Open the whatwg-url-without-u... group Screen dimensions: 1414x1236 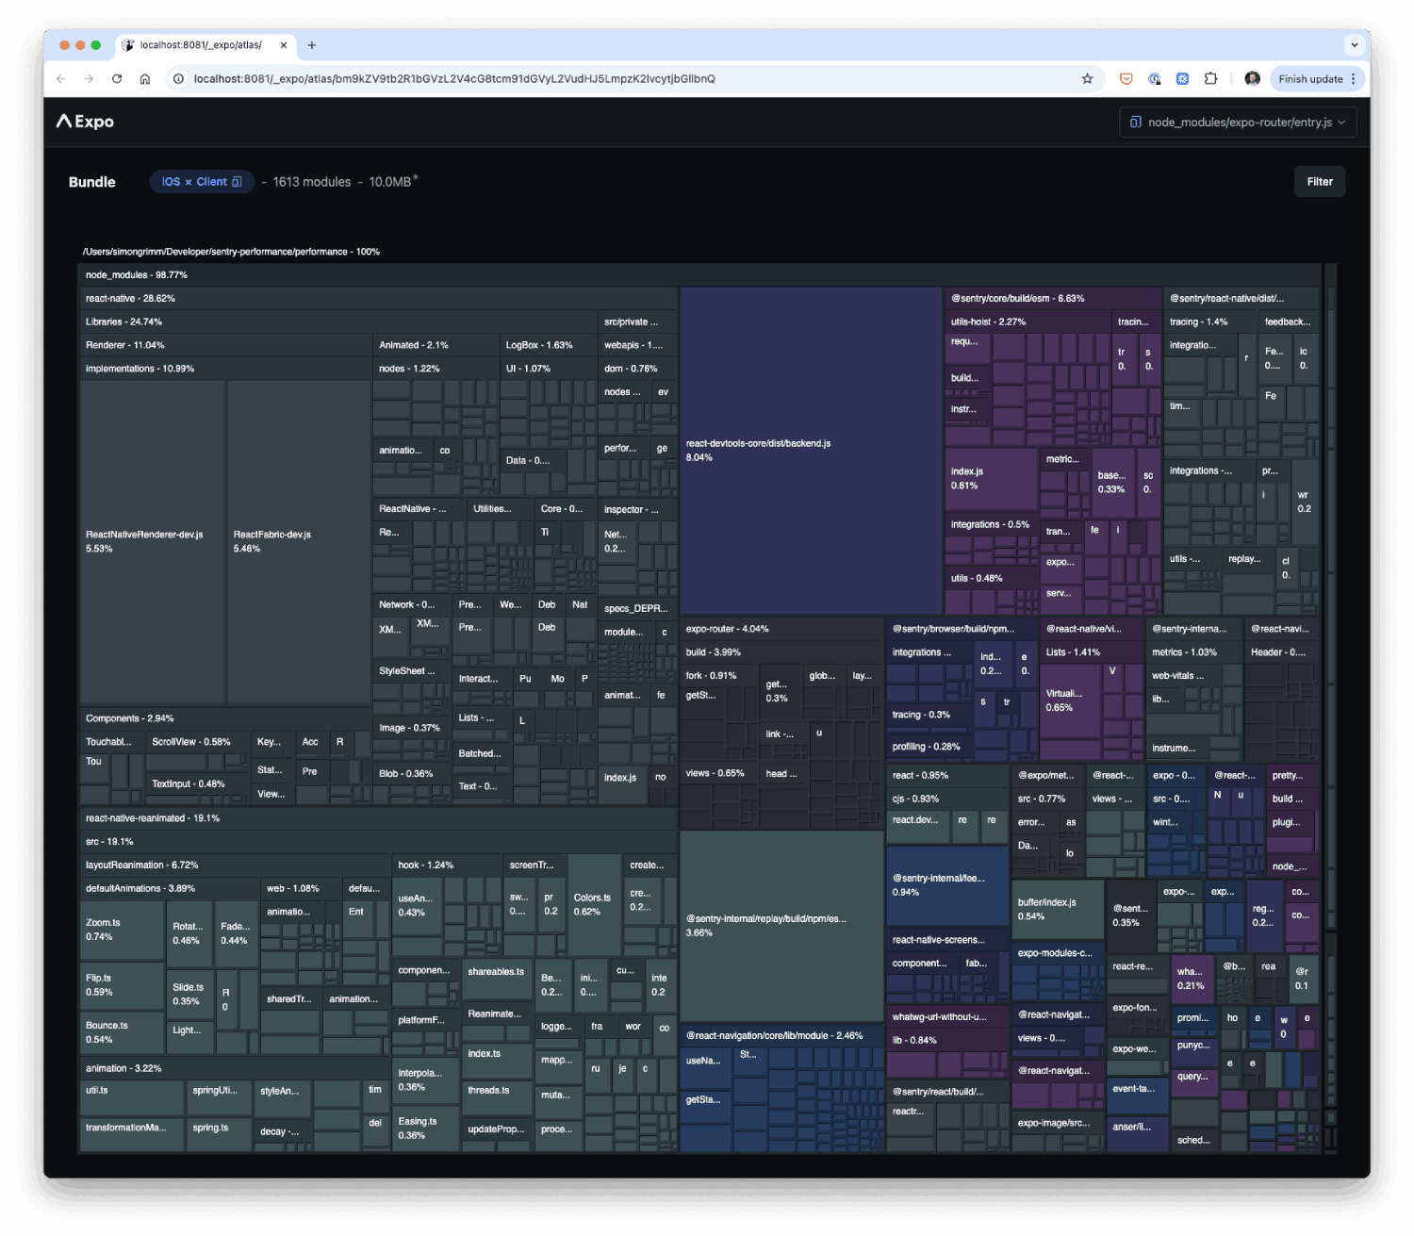pos(947,1017)
